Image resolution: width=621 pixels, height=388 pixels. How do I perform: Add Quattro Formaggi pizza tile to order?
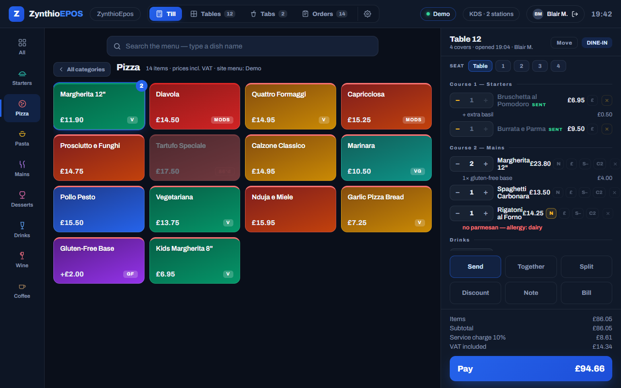click(291, 106)
